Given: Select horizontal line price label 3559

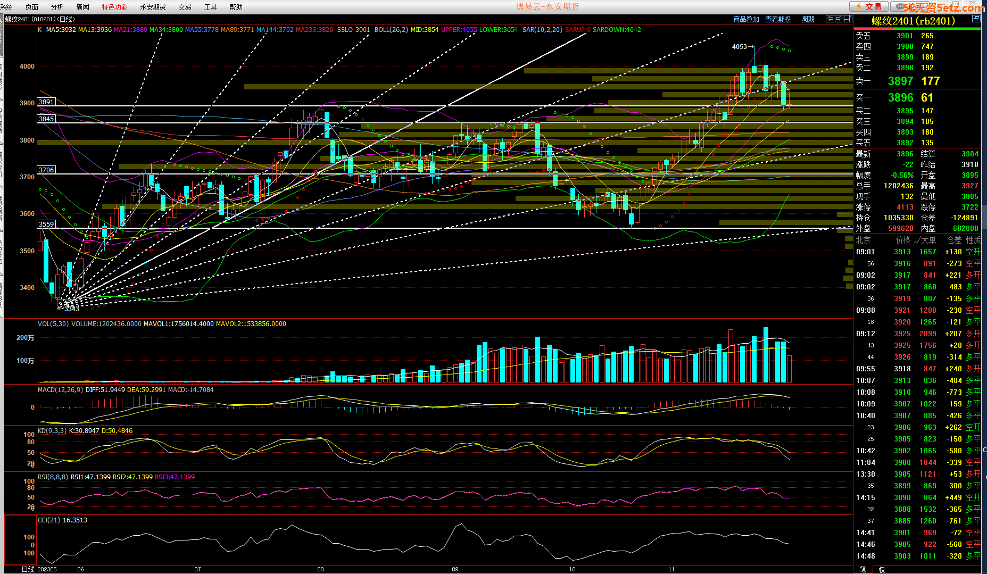Looking at the screenshot, I should (x=46, y=224).
